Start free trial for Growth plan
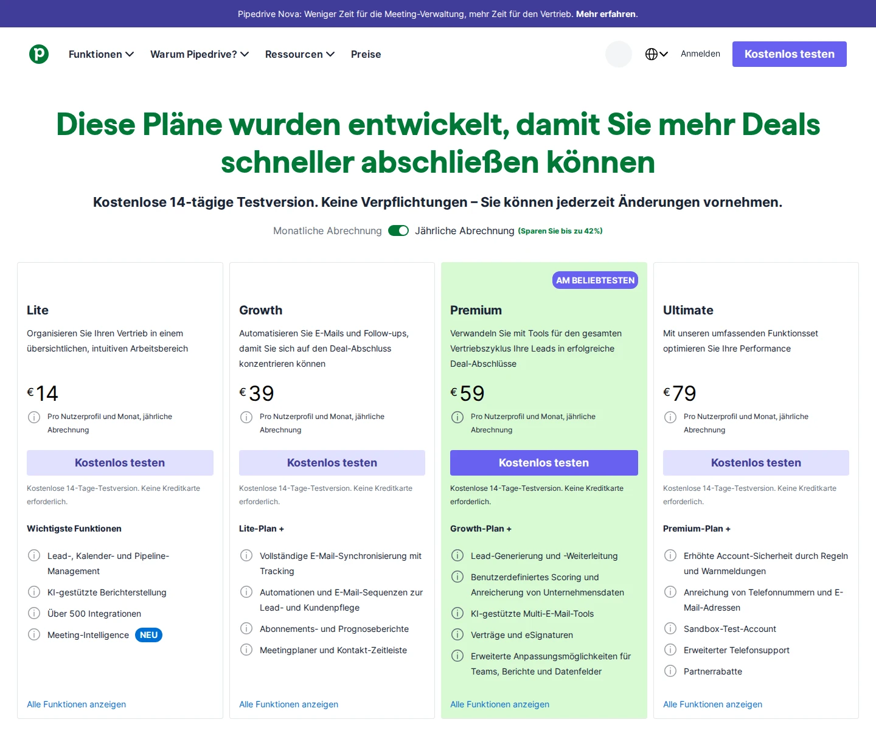The width and height of the screenshot is (876, 742). pyautogui.click(x=332, y=463)
